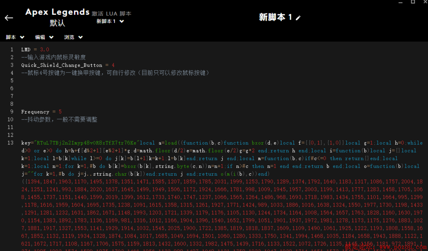428x251 pixels.
Task: Click the pencil icon beside 新脚本 1
Action: pyautogui.click(x=298, y=18)
